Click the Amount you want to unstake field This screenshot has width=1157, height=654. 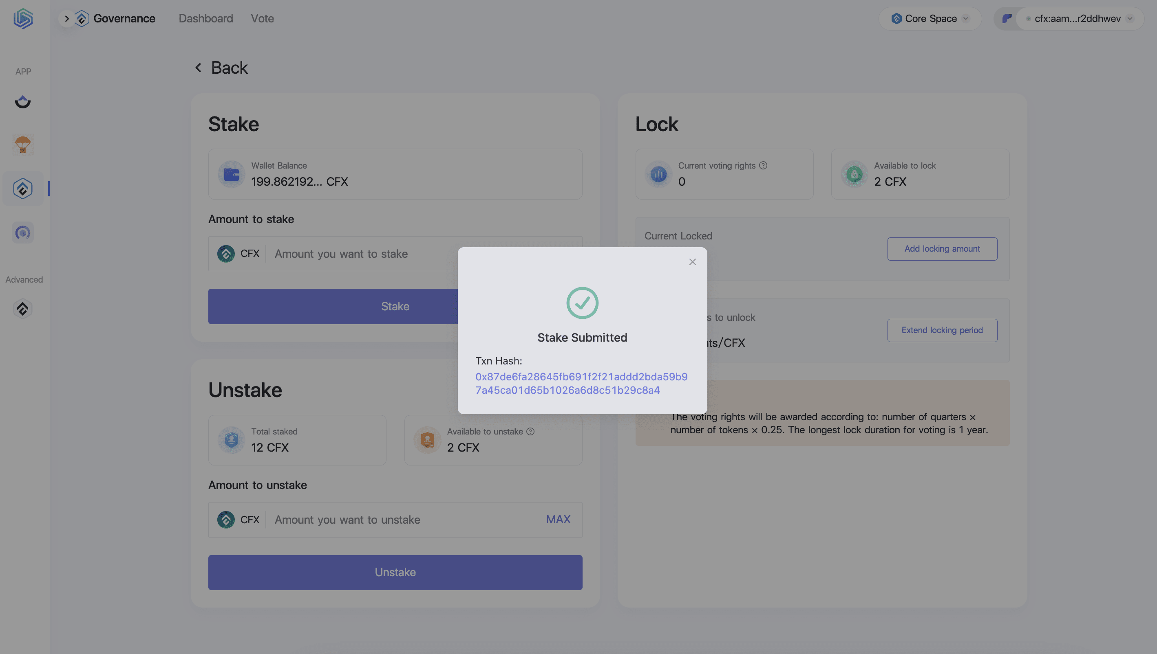pos(405,520)
